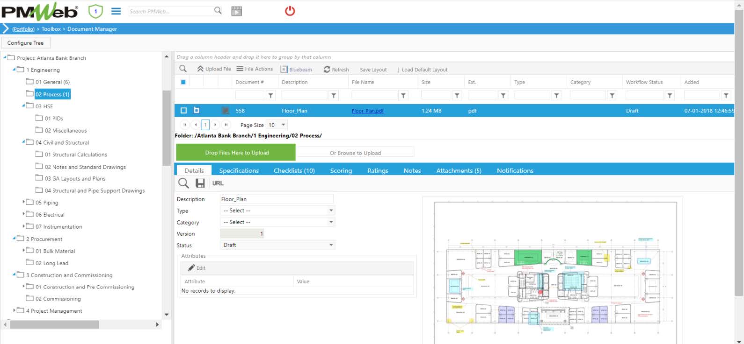
Task: Collapse the Project: Atlanta Bank Branch node
Action: coord(5,57)
